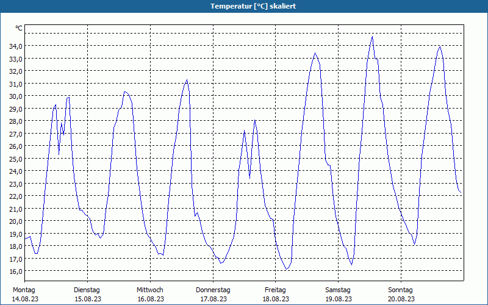Click the 22,0 axis value
The height and width of the screenshot is (305, 488).
[16, 196]
